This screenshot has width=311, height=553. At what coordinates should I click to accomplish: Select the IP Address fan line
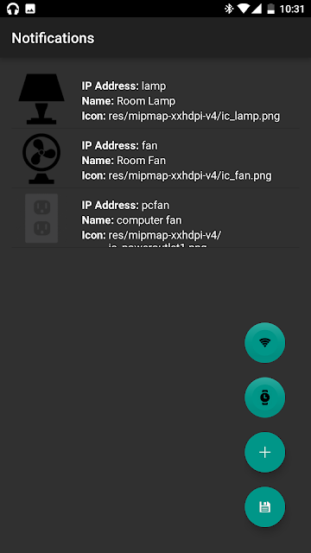tap(120, 146)
